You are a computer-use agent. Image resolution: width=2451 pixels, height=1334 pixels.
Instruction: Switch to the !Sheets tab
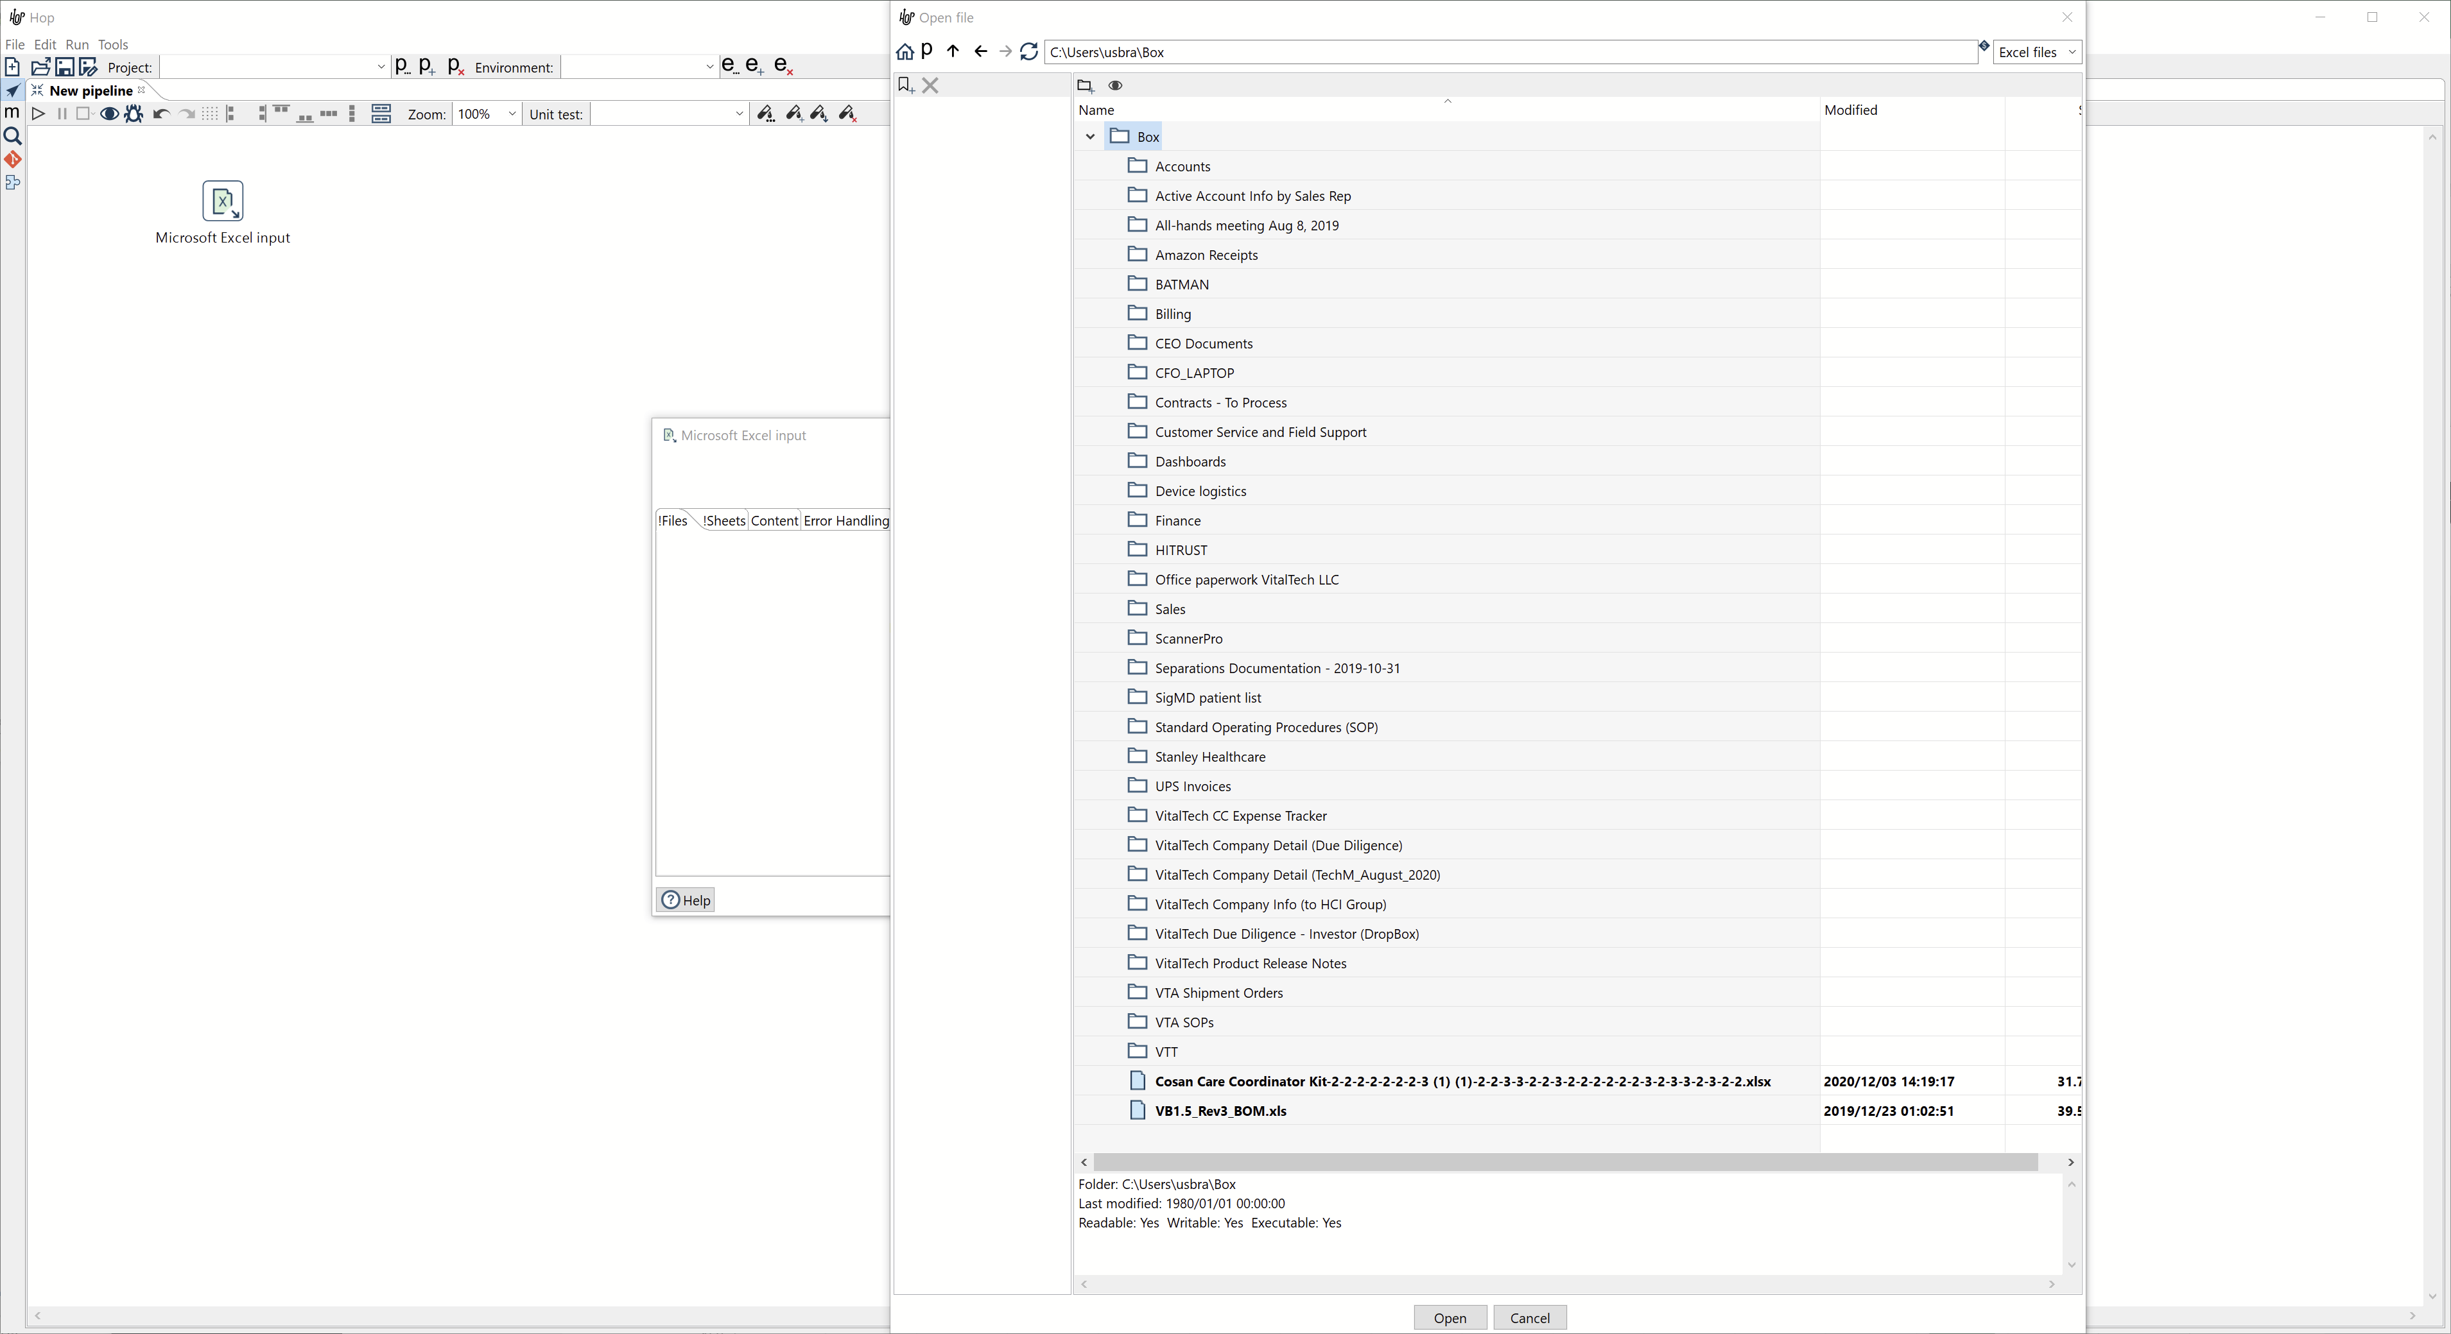pyautogui.click(x=724, y=521)
